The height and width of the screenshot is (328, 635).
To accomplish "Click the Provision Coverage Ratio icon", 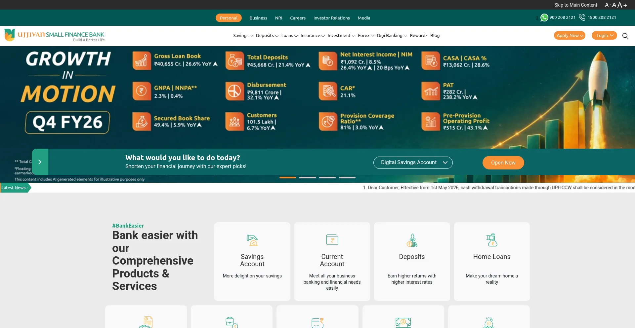I will pyautogui.click(x=328, y=121).
